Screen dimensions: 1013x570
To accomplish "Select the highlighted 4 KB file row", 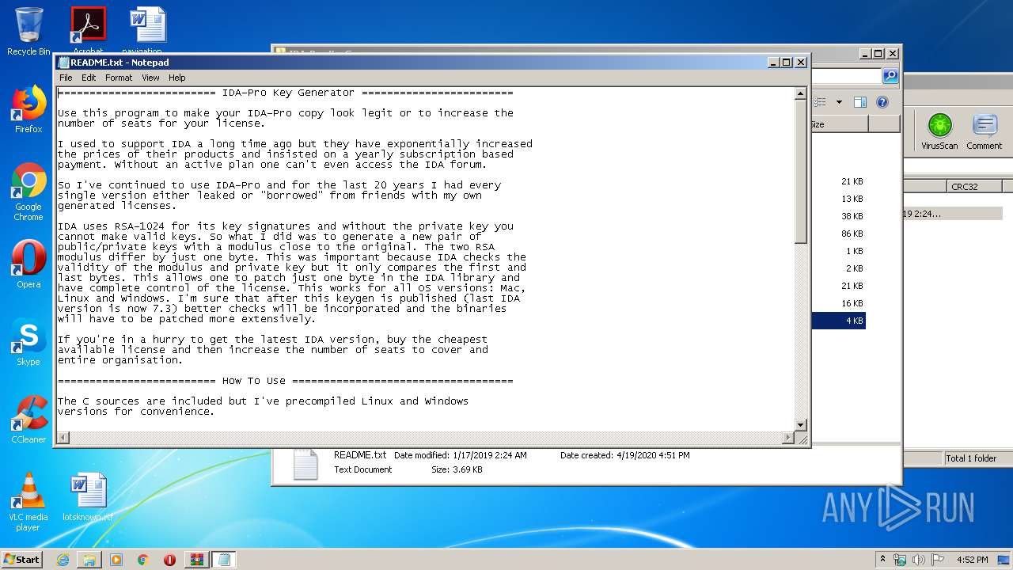I will pos(838,321).
